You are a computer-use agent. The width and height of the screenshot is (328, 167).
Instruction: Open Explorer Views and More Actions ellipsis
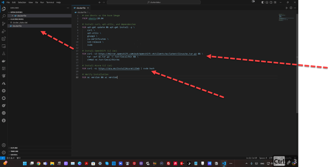[68, 8]
